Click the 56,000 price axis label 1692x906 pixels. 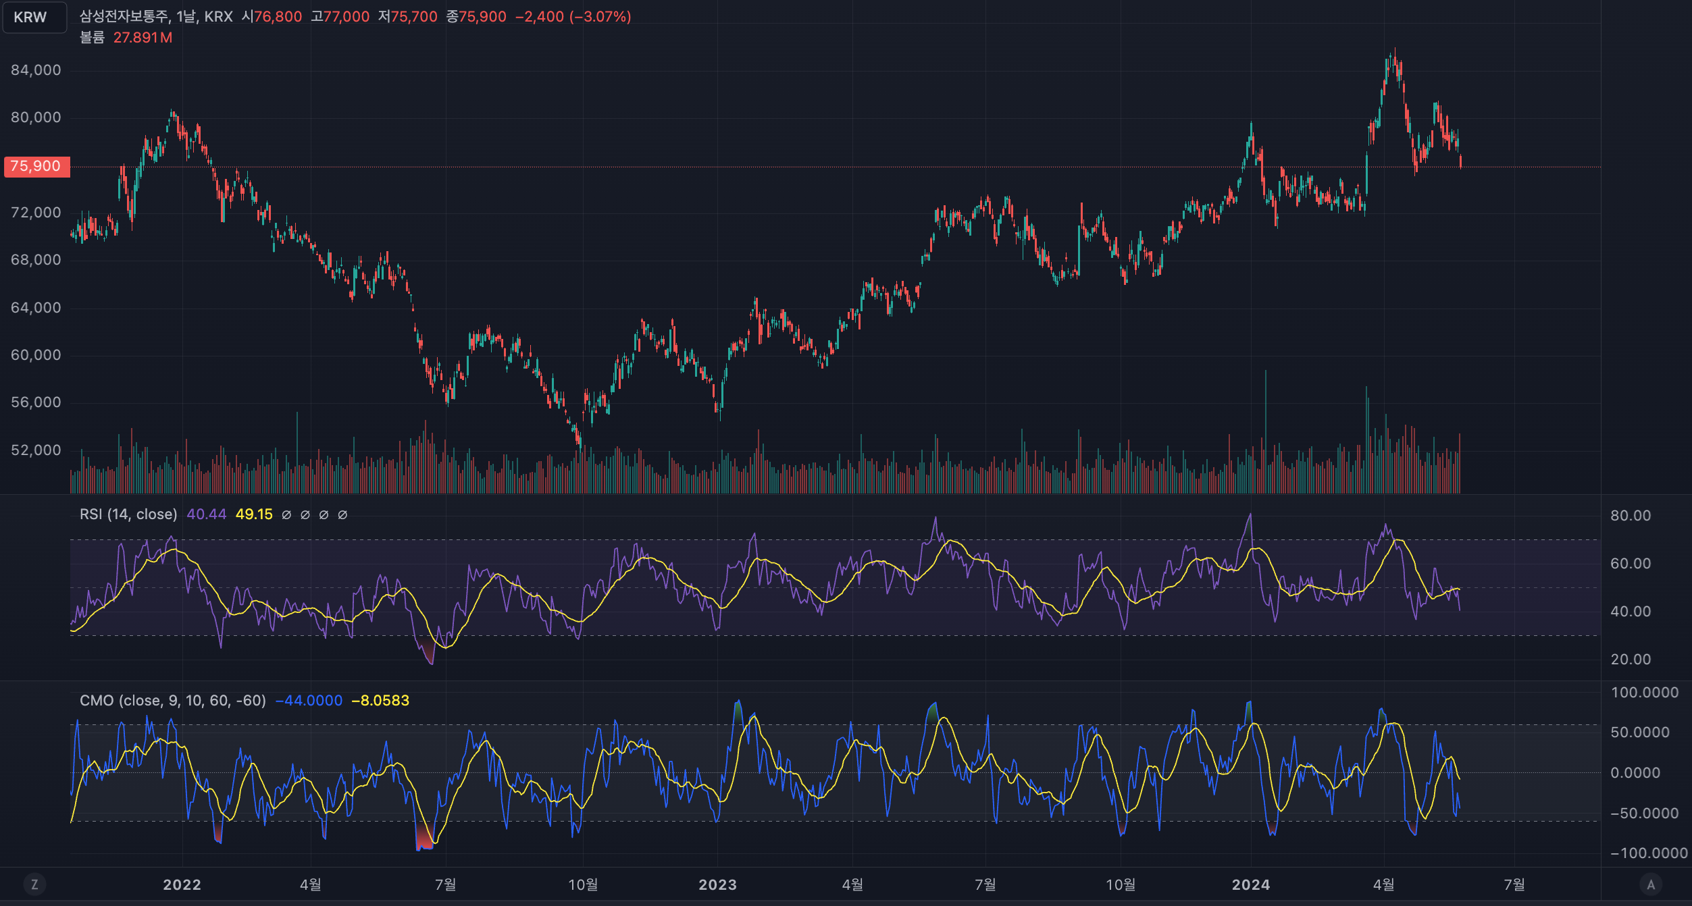click(36, 402)
